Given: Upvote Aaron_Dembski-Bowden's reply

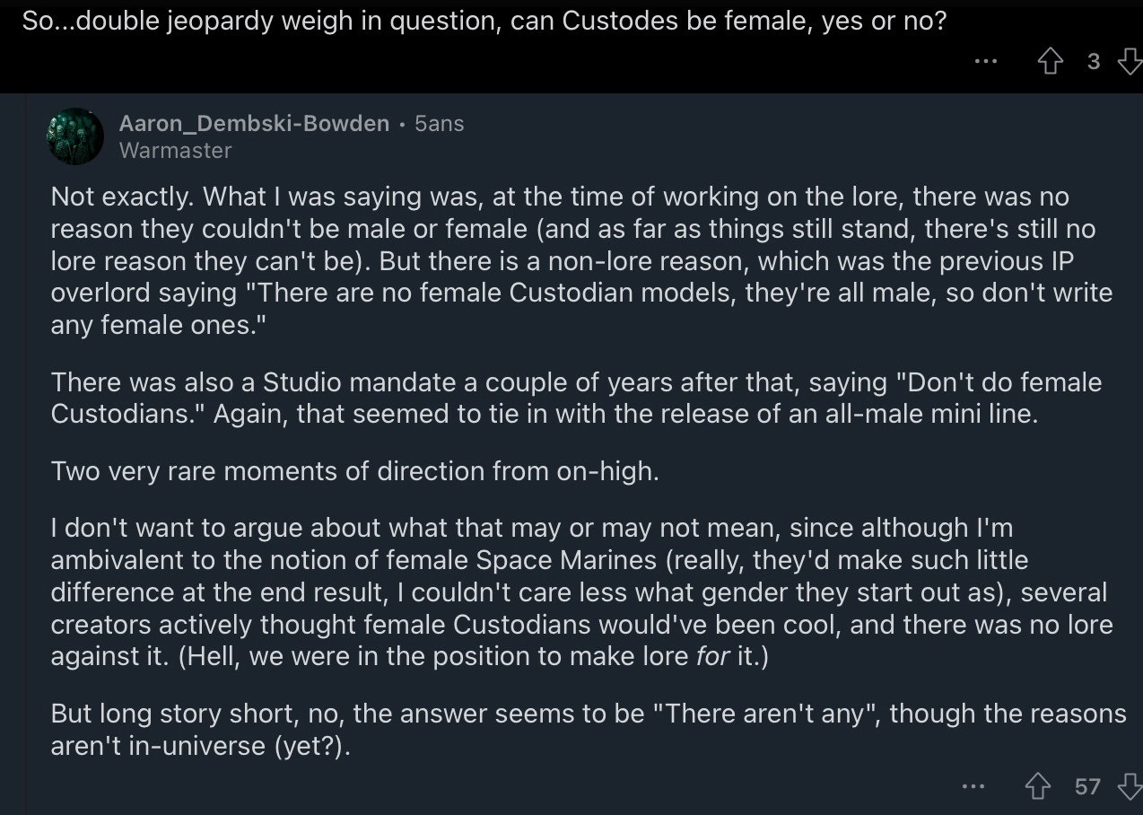Looking at the screenshot, I should 1037,787.
